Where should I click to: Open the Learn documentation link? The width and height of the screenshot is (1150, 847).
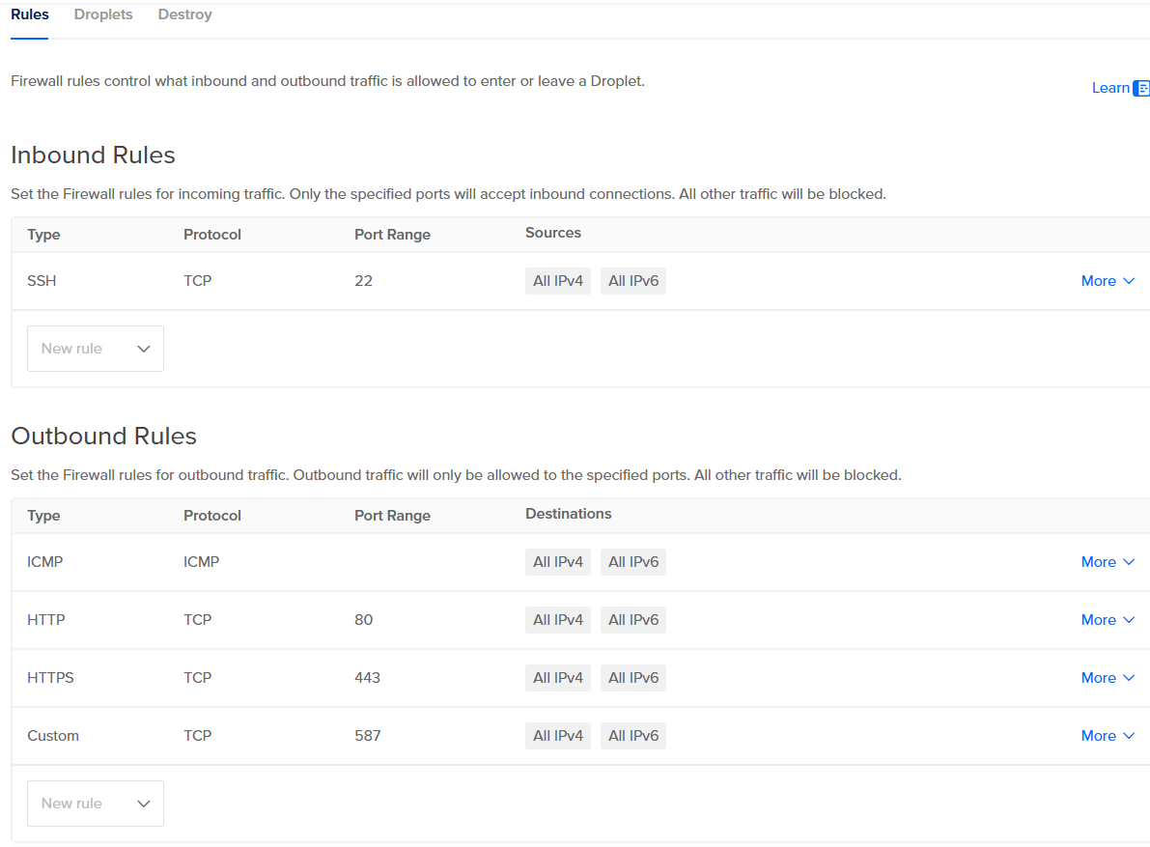1110,88
